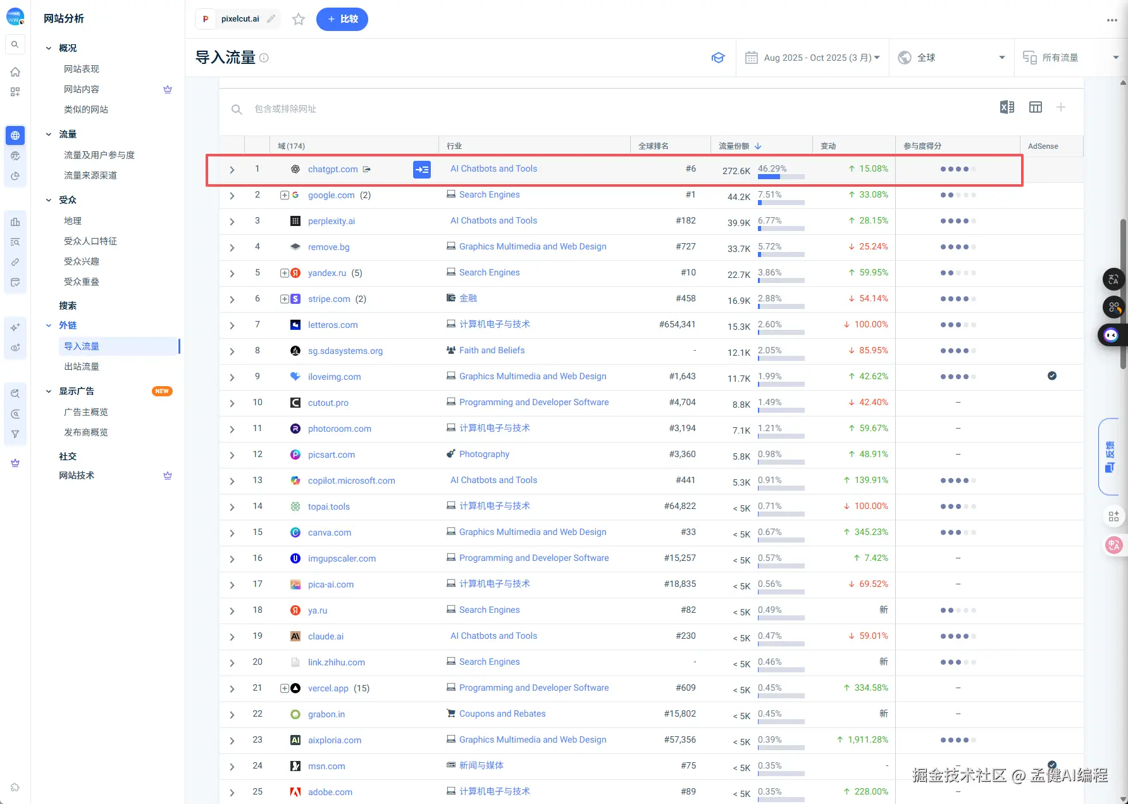Expand the stripe.com (2) domain group
This screenshot has width=1128, height=804.
tap(284, 299)
